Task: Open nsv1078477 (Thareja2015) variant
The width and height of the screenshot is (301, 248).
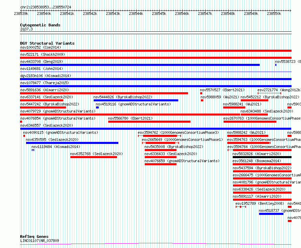Action: click(45, 83)
